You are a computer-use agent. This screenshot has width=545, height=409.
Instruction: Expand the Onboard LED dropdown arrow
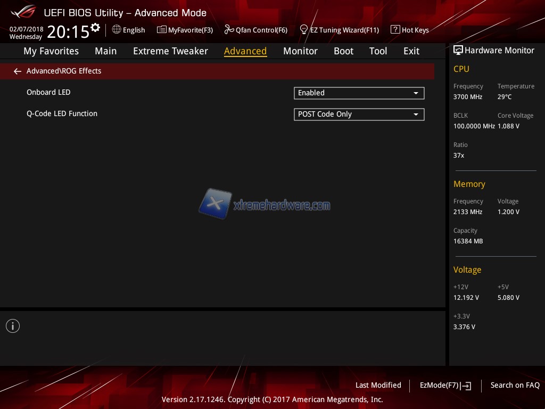pos(416,93)
